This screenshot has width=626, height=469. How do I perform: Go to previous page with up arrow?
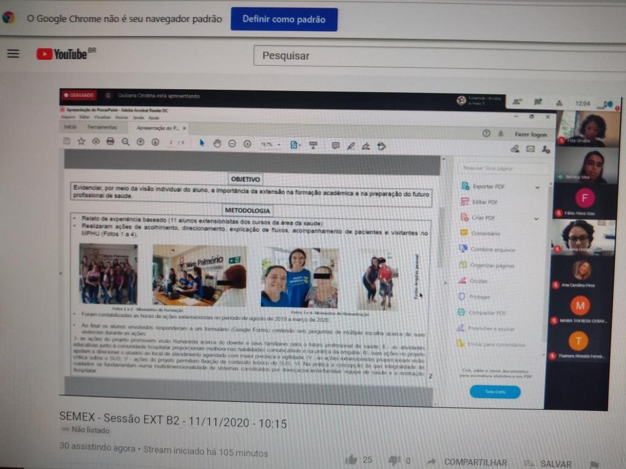tap(140, 142)
